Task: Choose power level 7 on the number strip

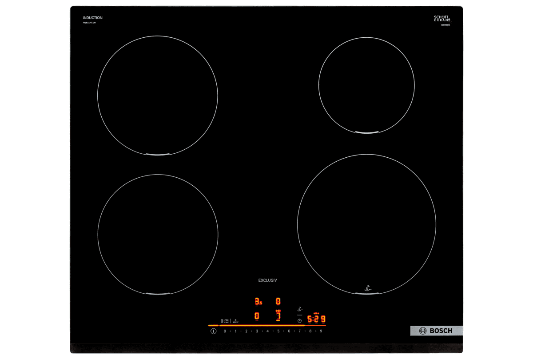Action: click(300, 331)
